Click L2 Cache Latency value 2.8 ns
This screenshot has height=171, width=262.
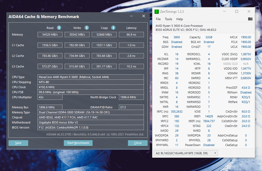pos(131,56)
